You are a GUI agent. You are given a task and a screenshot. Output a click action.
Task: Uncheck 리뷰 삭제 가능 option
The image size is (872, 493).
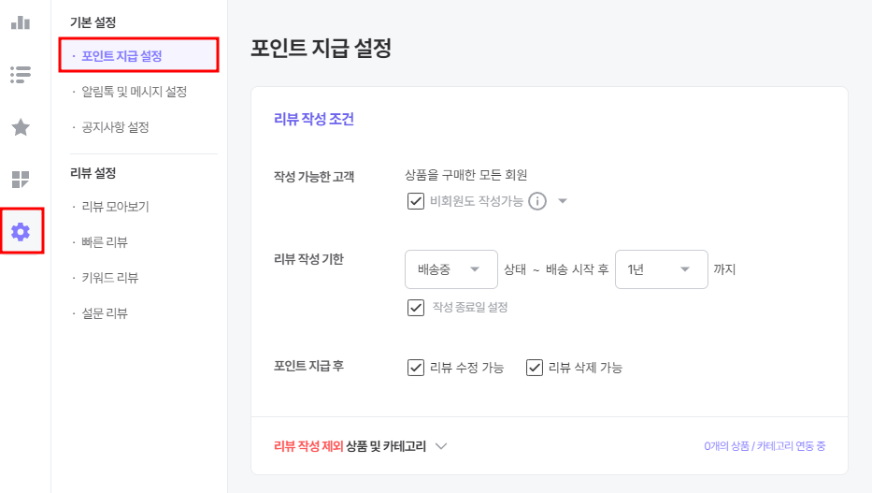534,368
